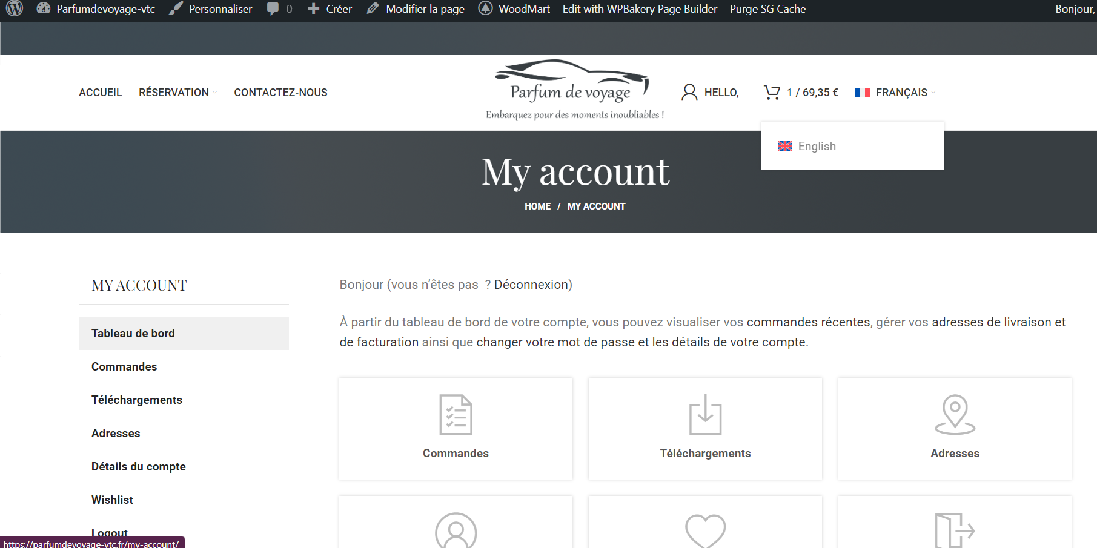The height and width of the screenshot is (548, 1097).
Task: Click MY ACCOUNT breadcrumb text
Action: pos(596,206)
